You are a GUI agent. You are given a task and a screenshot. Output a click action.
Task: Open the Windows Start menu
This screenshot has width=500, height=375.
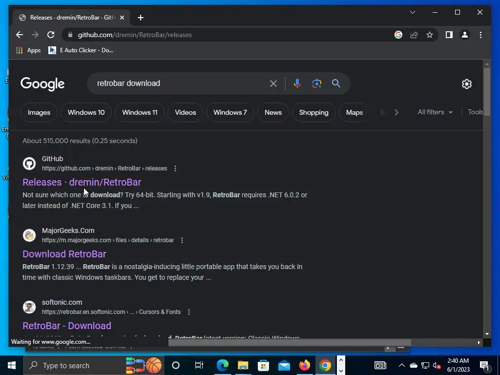(x=12, y=365)
